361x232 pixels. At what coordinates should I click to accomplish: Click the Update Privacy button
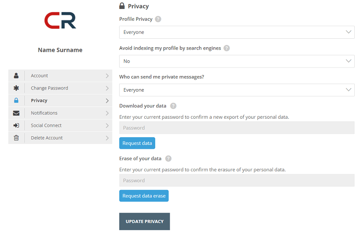tap(144, 221)
